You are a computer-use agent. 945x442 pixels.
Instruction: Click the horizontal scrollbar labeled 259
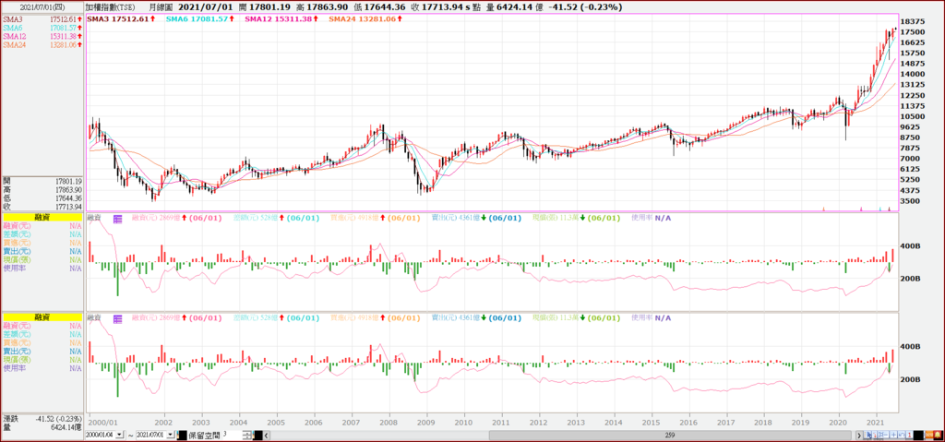[x=668, y=435]
